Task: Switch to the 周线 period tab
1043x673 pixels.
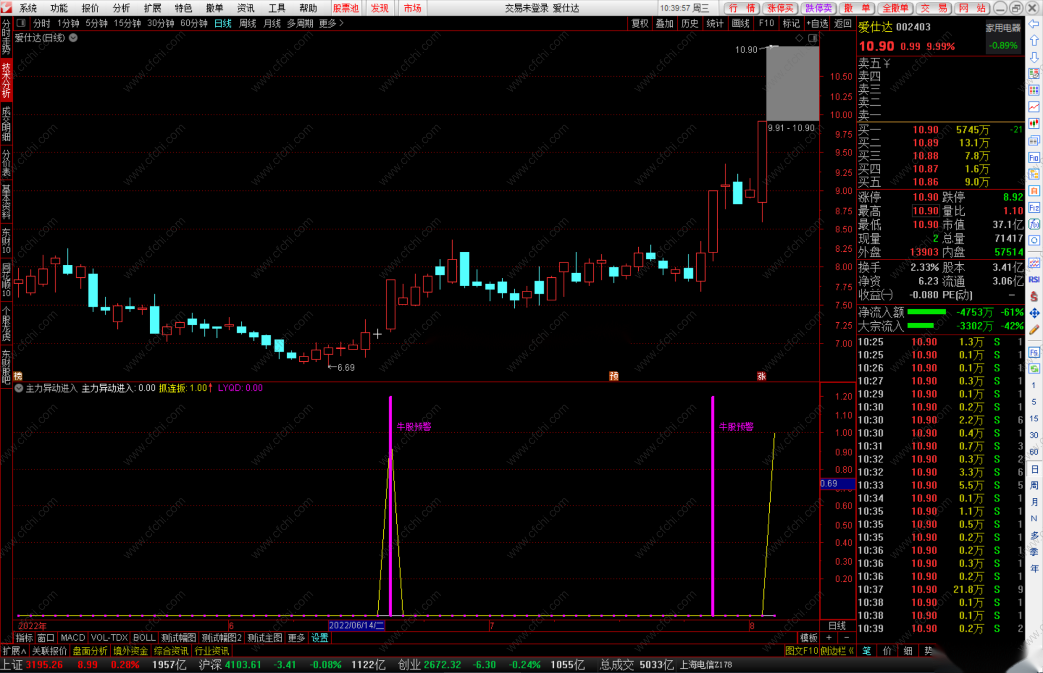Action: [247, 23]
